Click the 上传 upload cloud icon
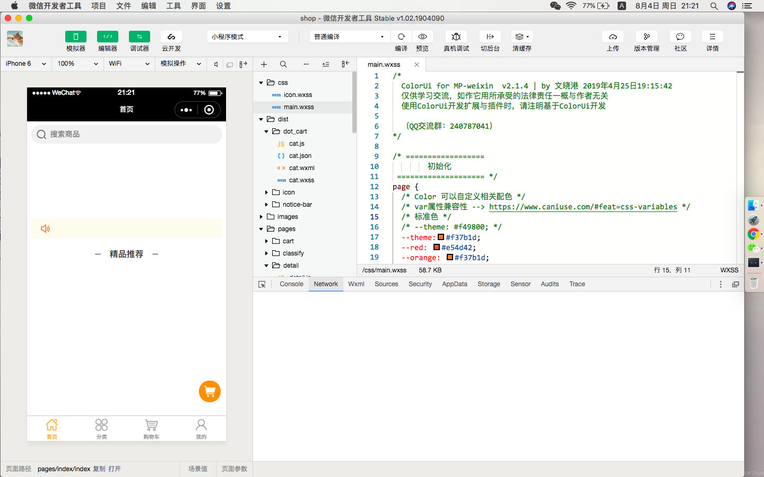The height and width of the screenshot is (477, 764). point(613,37)
